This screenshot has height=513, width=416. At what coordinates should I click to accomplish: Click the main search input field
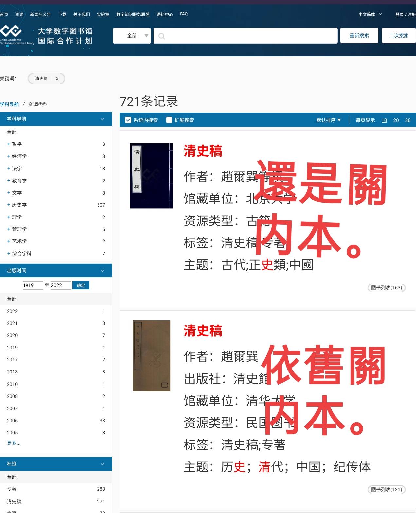[245, 36]
